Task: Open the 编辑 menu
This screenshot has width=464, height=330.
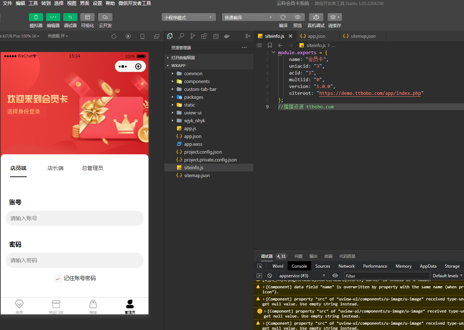Action: click(x=20, y=3)
